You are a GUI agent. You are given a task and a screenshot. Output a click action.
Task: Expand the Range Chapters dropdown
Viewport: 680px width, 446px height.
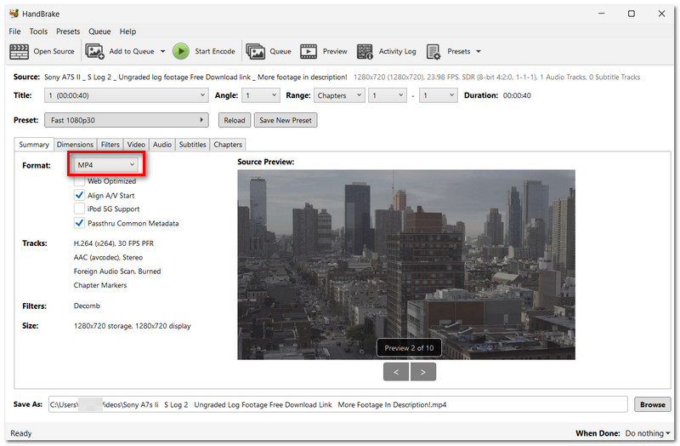[x=338, y=95]
